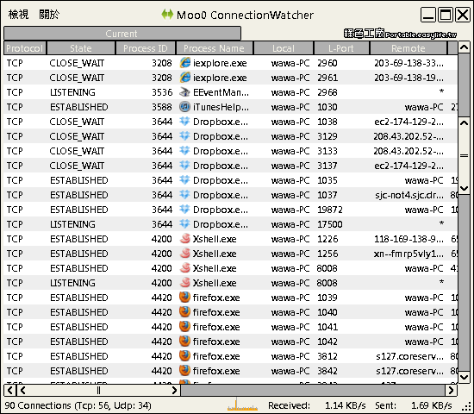The image size is (474, 414).
Task: Select process ID 3588 cell
Action: (x=162, y=107)
